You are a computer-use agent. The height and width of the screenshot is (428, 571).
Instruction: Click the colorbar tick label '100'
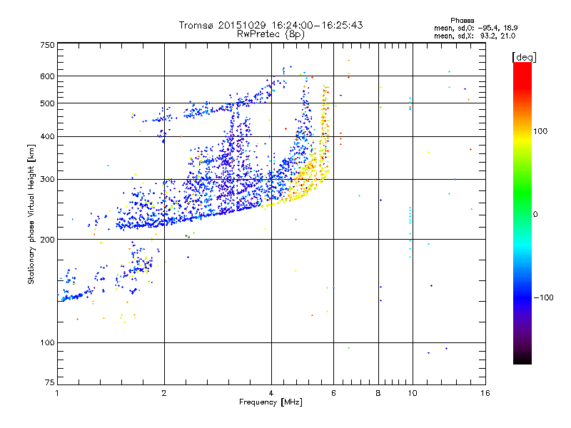pyautogui.click(x=540, y=131)
